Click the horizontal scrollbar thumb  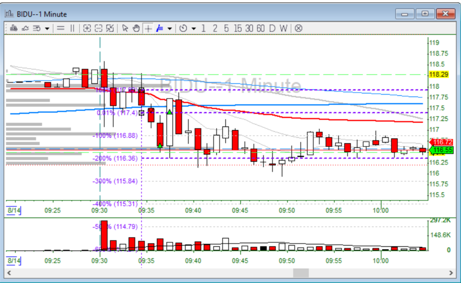[301, 273]
